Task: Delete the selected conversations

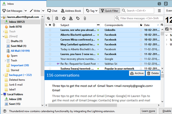Action: (153, 73)
